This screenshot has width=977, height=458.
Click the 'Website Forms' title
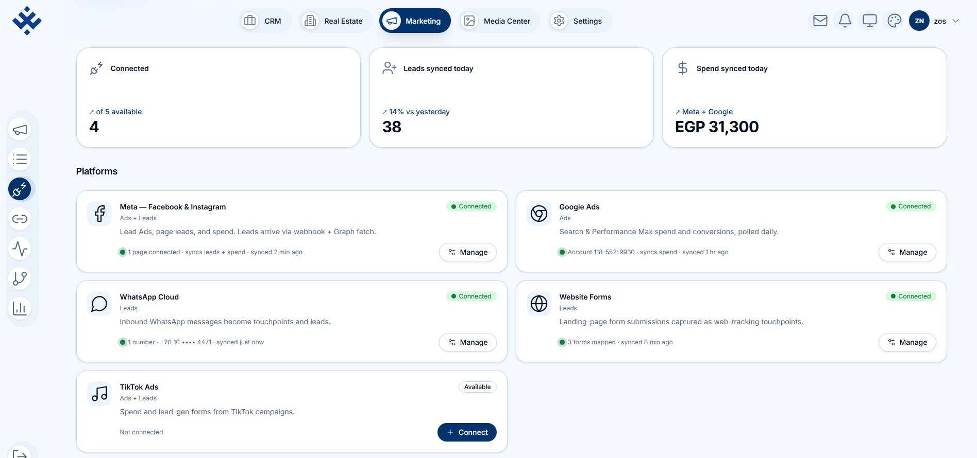coord(585,297)
